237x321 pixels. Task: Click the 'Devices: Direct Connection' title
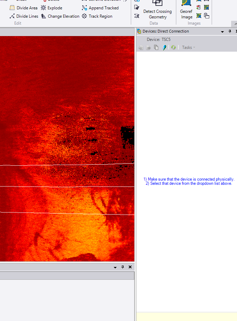166,31
